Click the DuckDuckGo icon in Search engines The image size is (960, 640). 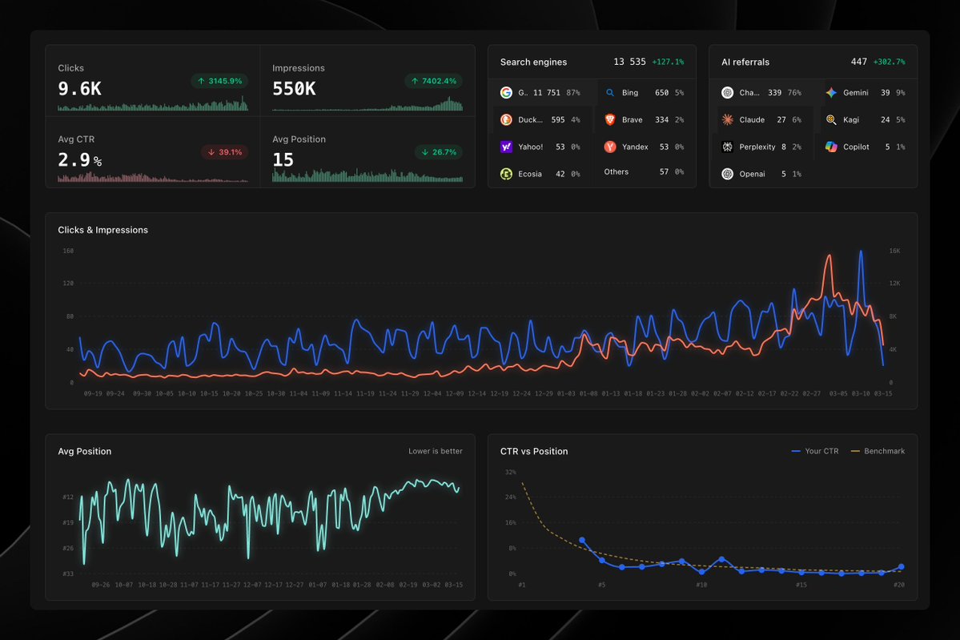pyautogui.click(x=506, y=119)
